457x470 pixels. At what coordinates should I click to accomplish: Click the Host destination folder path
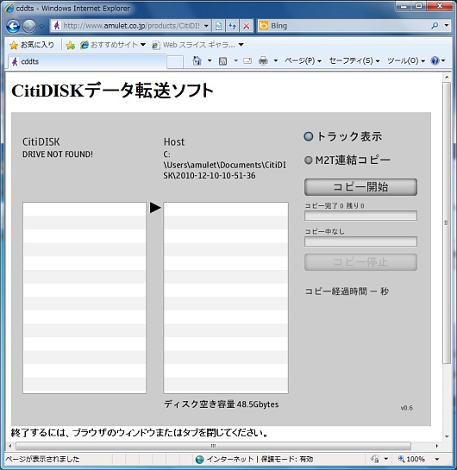(x=225, y=165)
